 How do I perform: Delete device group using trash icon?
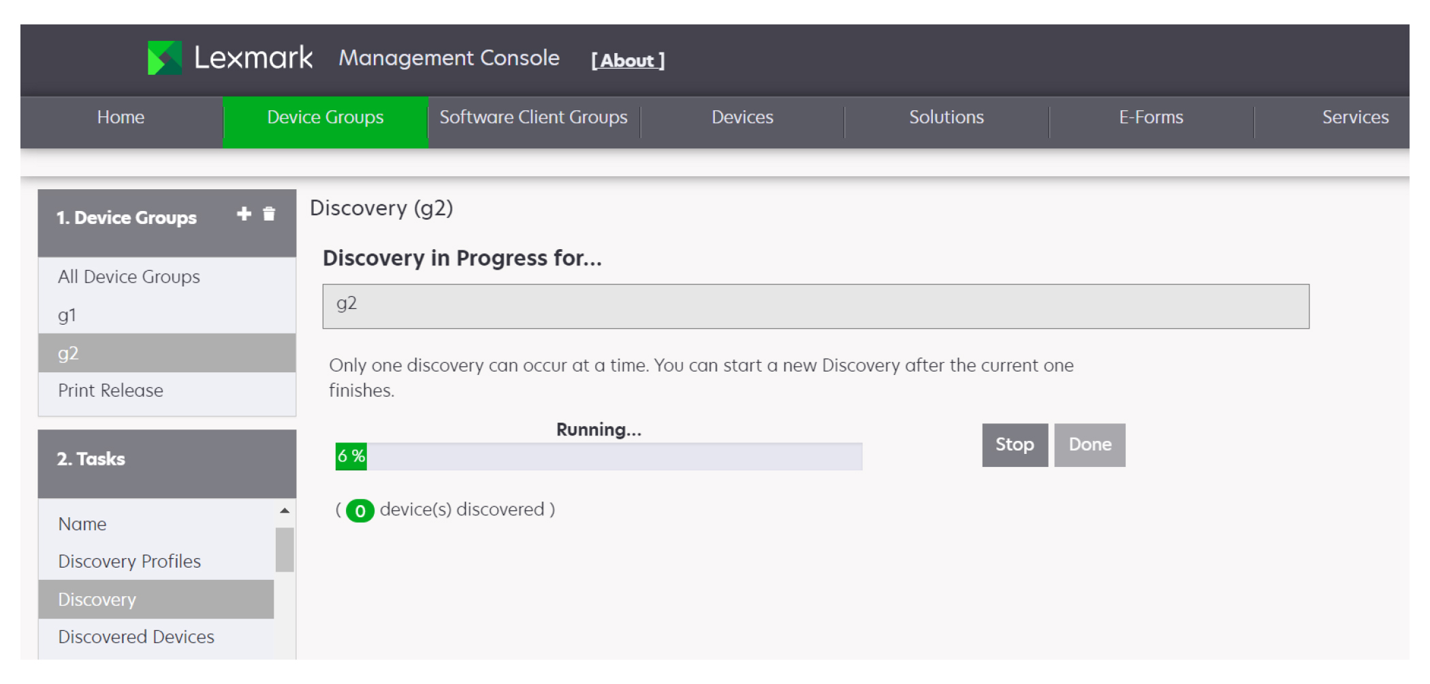point(269,214)
